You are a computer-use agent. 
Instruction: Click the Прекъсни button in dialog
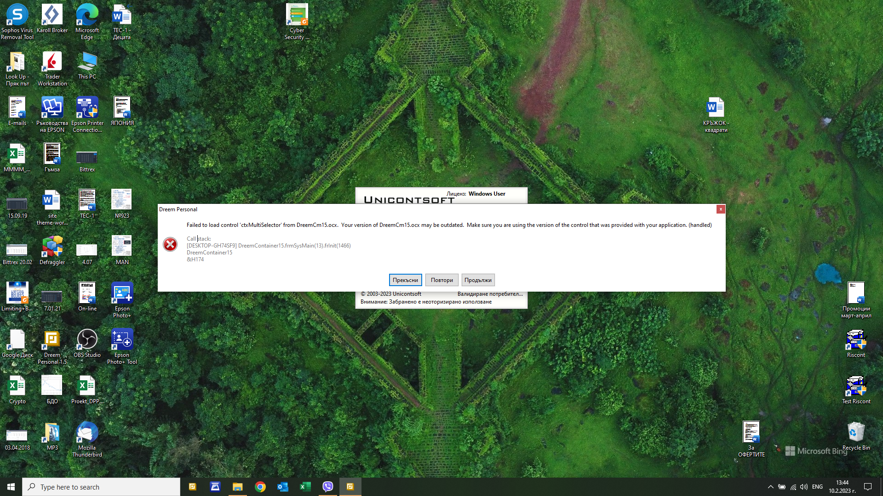click(x=405, y=280)
